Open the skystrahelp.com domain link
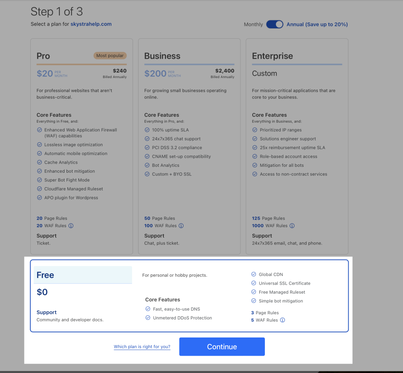 pyautogui.click(x=91, y=24)
